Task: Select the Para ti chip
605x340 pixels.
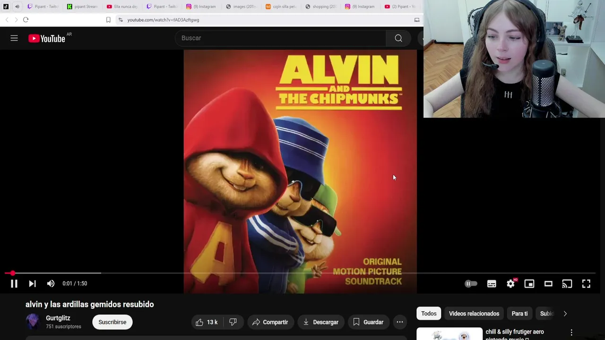Action: pyautogui.click(x=519, y=314)
